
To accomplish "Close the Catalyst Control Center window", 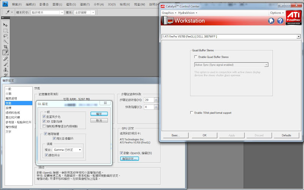I will [296, 5].
